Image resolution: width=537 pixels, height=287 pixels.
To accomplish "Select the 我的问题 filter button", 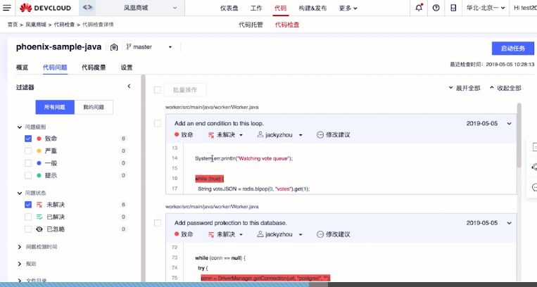I will [94, 107].
